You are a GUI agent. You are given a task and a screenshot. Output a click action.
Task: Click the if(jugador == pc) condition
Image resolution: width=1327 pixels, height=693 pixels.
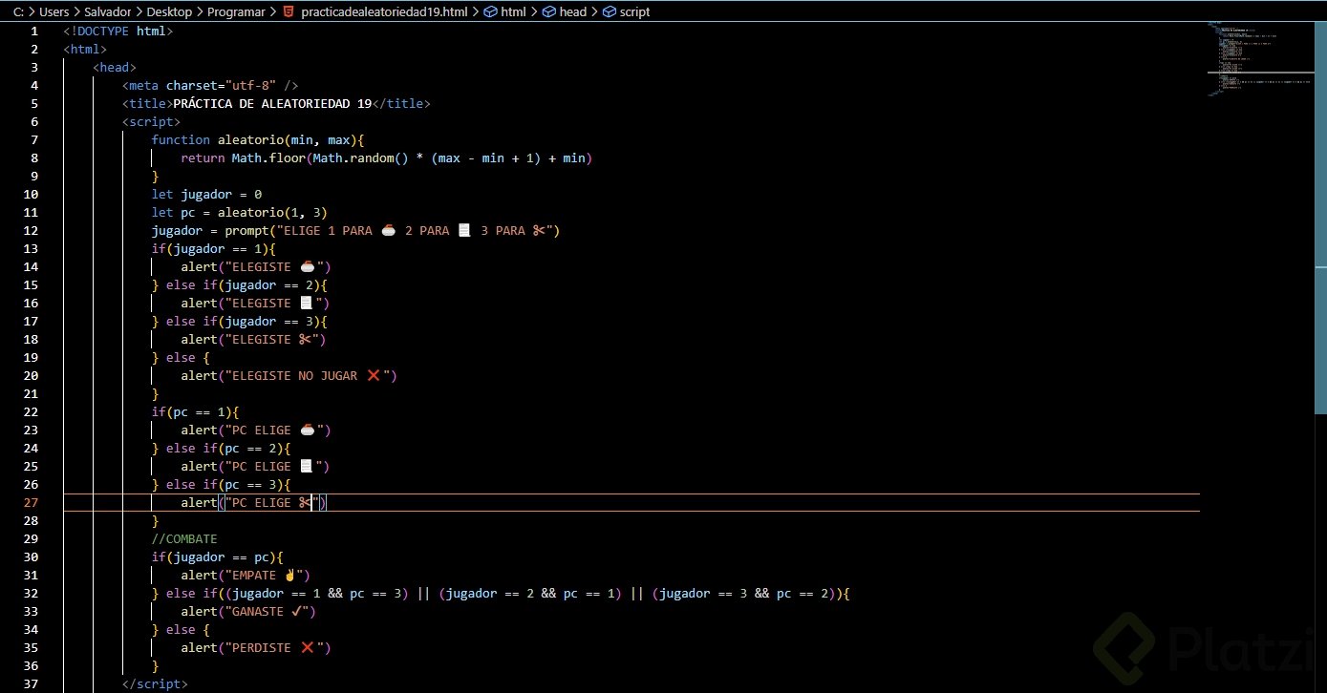tap(218, 556)
